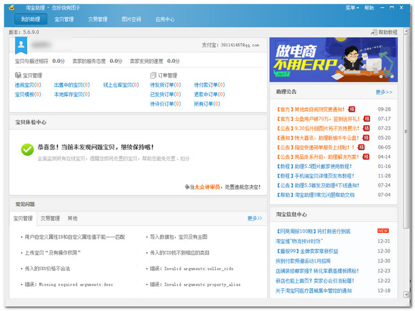
Task: Click red badge beside 云盘用户破70万
Action: (367, 119)
